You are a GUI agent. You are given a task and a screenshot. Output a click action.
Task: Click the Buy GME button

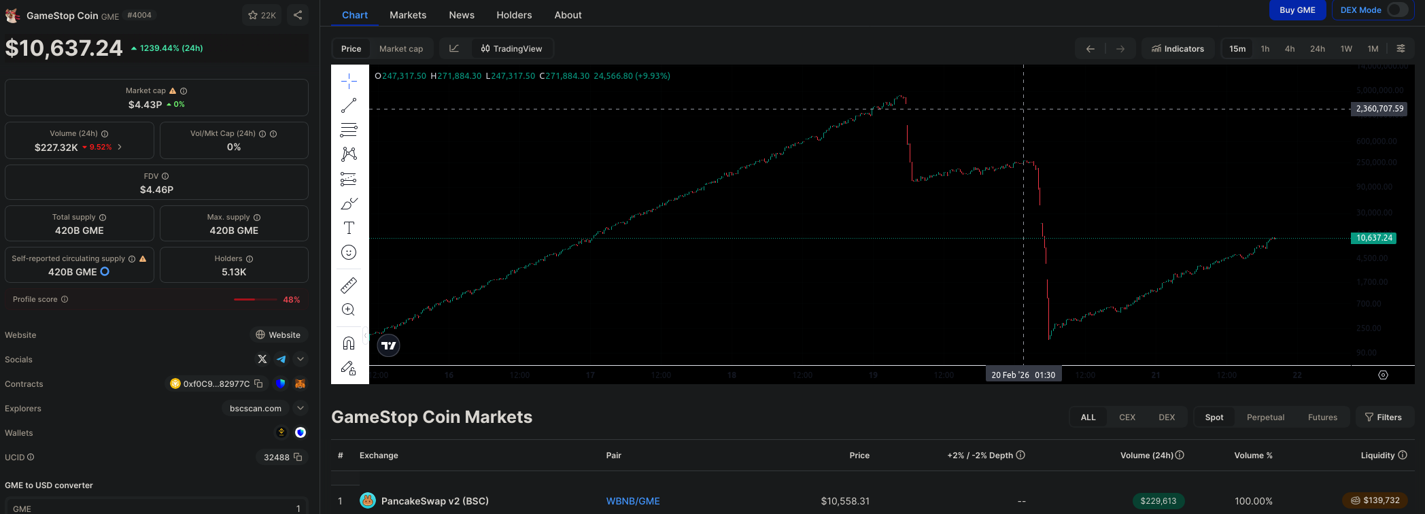tap(1297, 10)
